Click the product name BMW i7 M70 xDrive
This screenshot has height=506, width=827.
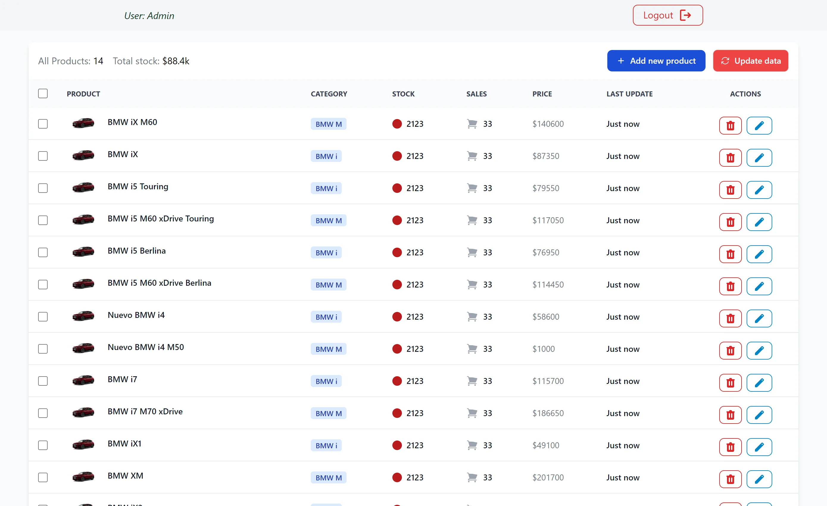coord(145,412)
